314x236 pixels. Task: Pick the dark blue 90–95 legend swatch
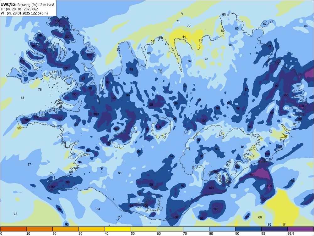[248, 229]
